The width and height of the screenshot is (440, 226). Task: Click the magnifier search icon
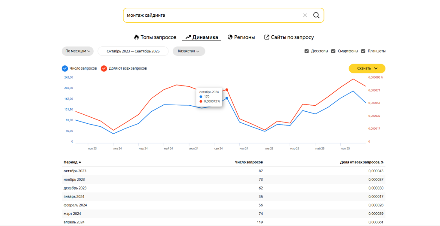[316, 15]
